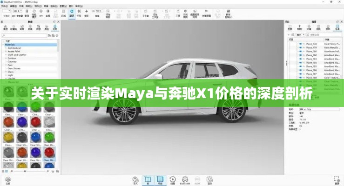This screenshot has width=344, height=186.
Task: Hide Plane_183 via its eye icon
Action: click(x=301, y=59)
